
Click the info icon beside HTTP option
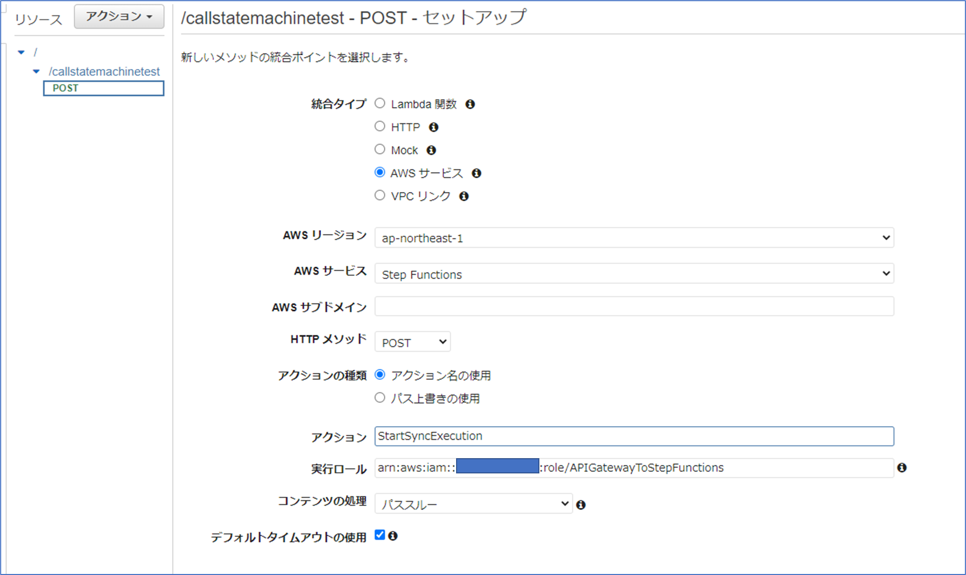433,127
